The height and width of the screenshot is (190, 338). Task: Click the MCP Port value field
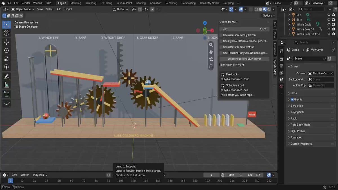pos(244,29)
